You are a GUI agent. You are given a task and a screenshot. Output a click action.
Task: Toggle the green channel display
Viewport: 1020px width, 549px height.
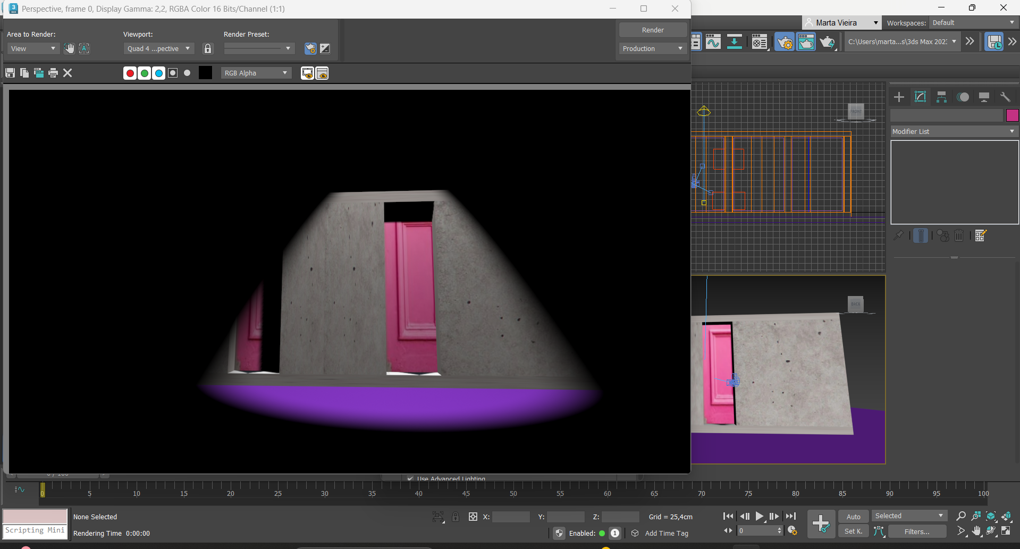tap(144, 73)
